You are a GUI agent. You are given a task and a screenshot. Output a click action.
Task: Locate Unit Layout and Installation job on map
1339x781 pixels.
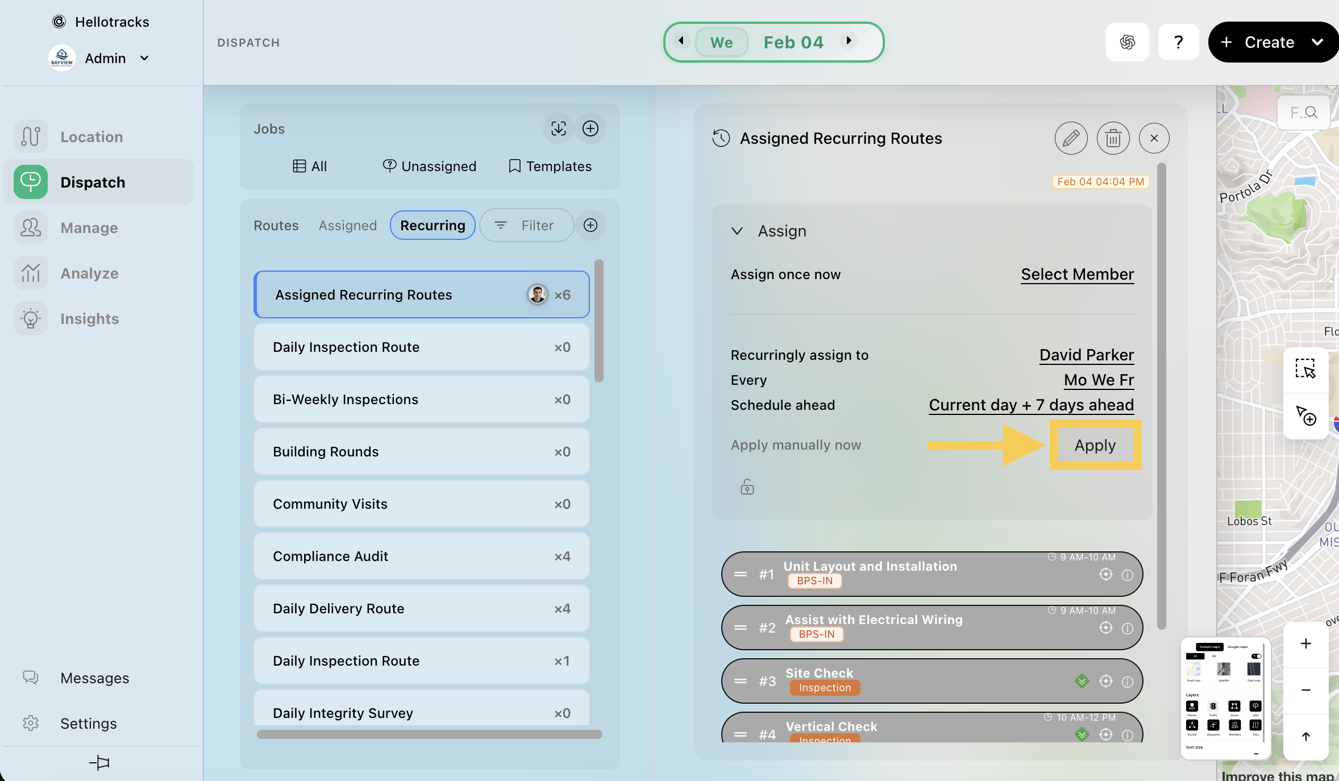point(1105,574)
